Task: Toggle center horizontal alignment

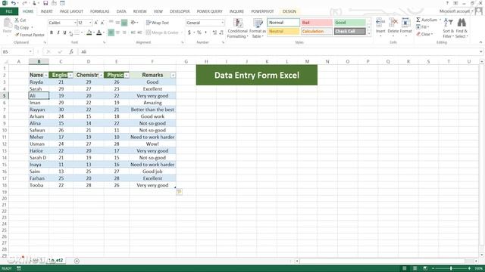Action: point(117,32)
